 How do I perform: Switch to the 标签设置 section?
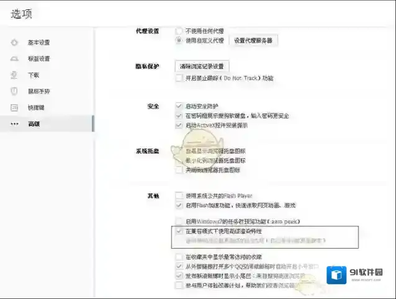tap(38, 59)
